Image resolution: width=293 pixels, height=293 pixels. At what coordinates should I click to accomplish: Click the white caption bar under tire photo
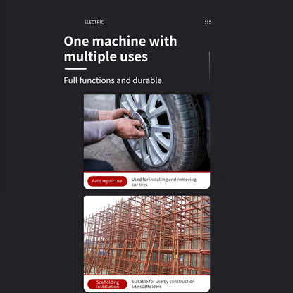pyautogui.click(x=146, y=180)
